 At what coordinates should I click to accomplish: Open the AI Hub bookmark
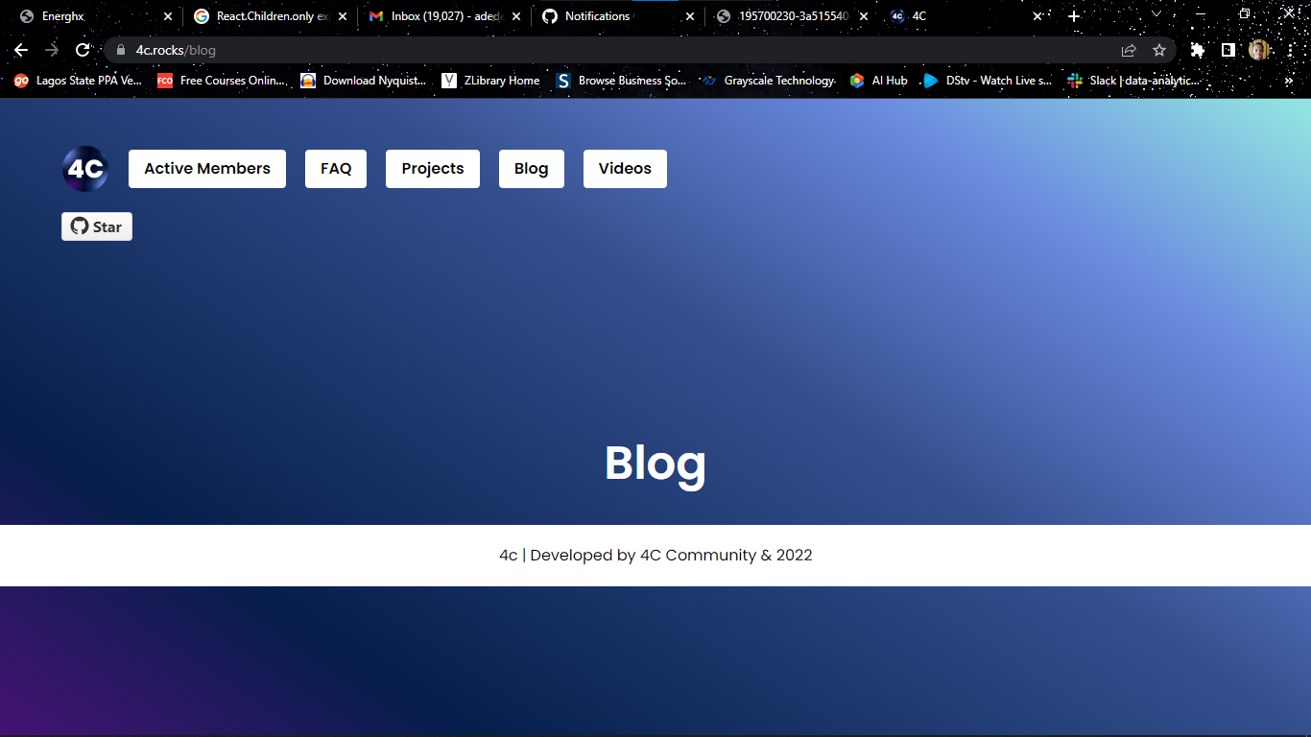[857, 81]
